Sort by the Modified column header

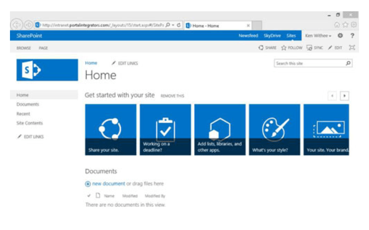[130, 196]
